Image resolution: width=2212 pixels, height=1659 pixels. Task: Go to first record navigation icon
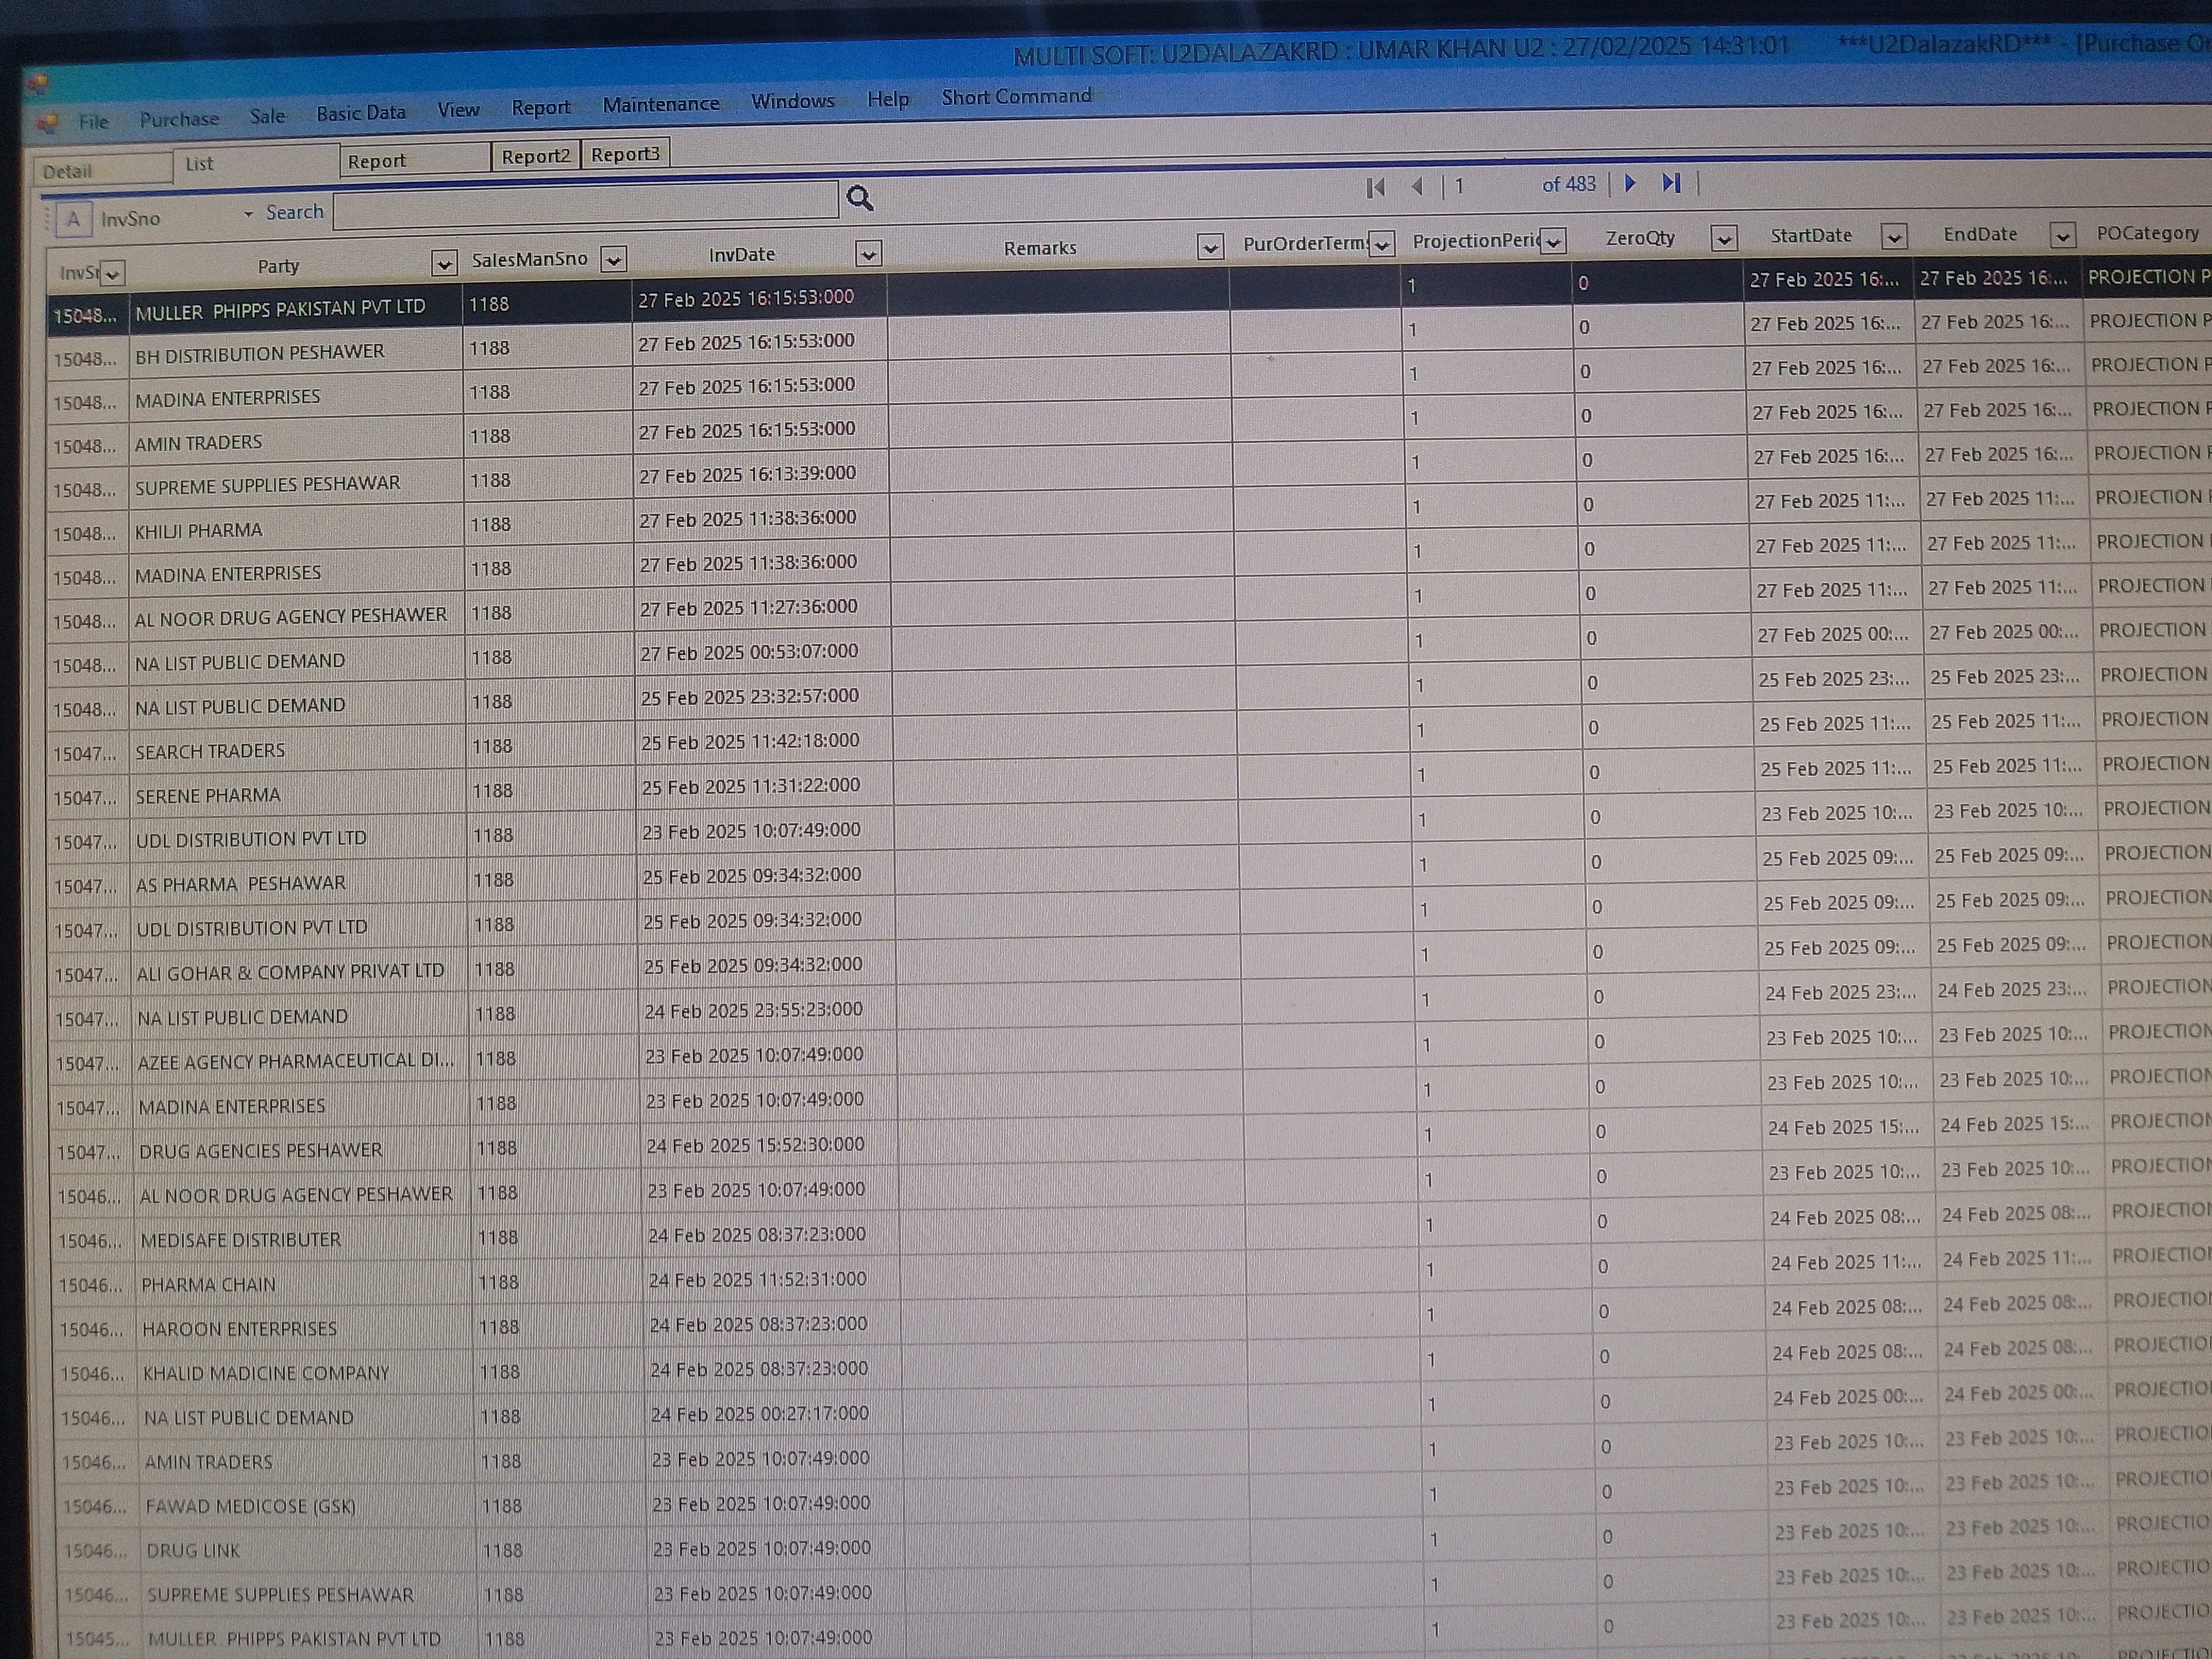click(x=1375, y=187)
